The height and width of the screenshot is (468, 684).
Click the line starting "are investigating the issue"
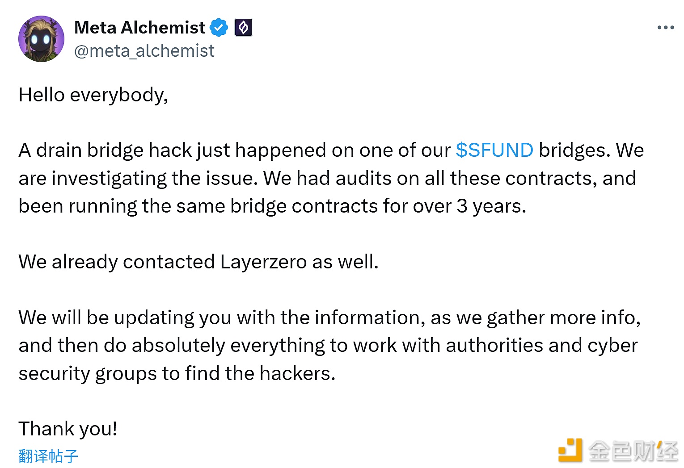326,179
